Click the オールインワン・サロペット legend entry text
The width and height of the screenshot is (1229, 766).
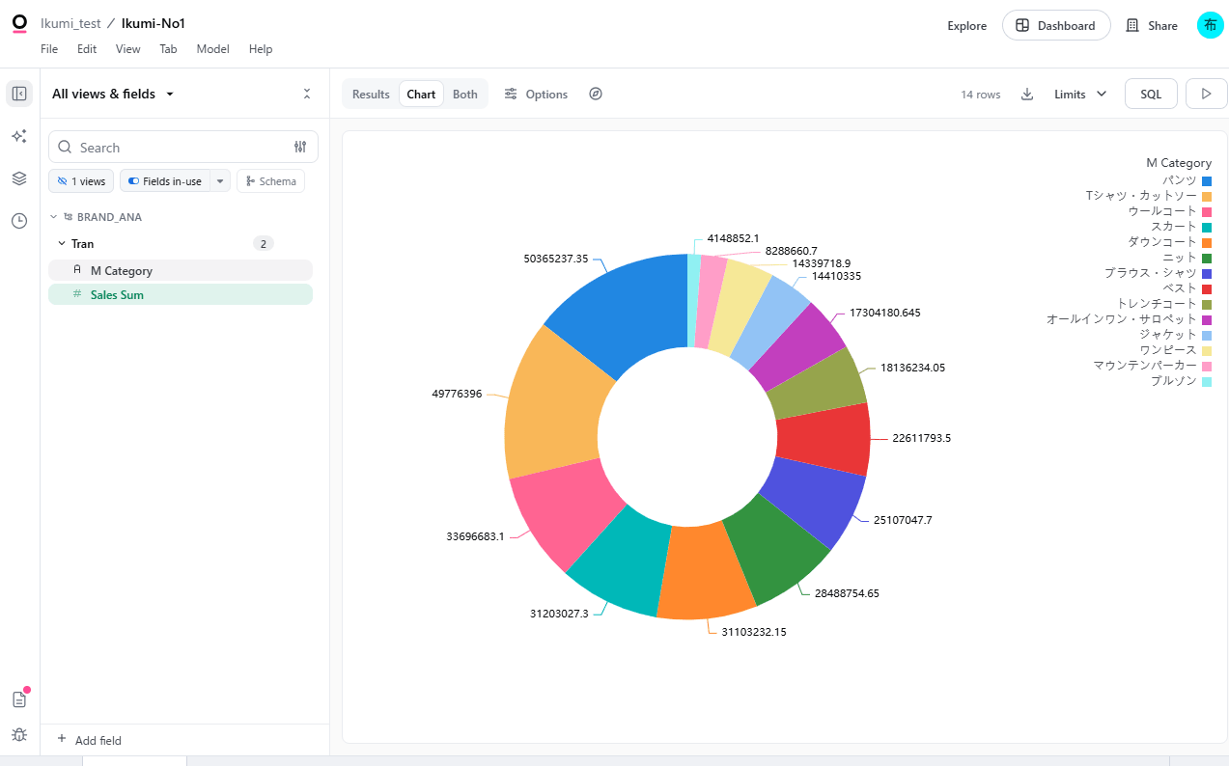[1121, 319]
